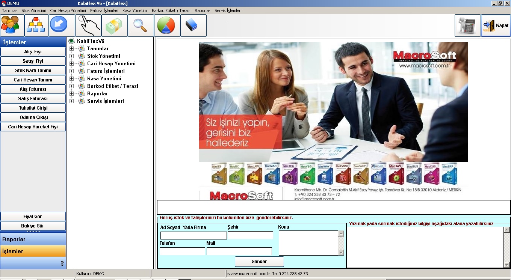Click the Fiyat Gör button

33,217
